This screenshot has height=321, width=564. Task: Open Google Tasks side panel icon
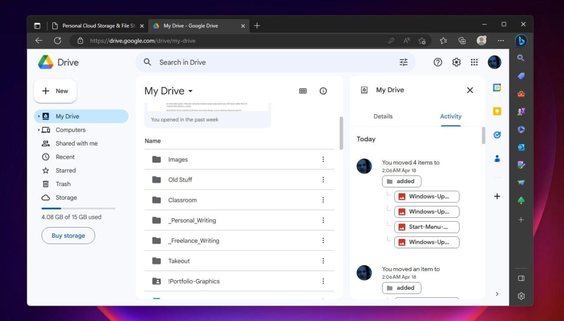click(497, 135)
